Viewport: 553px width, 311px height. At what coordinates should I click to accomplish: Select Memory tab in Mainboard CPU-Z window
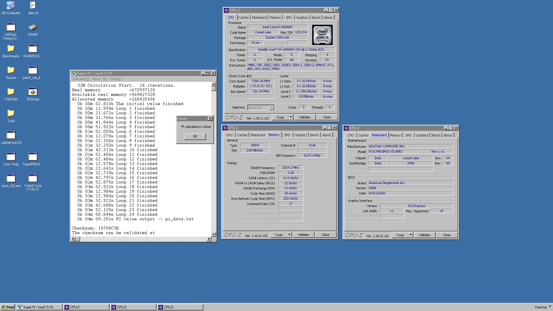[395, 135]
